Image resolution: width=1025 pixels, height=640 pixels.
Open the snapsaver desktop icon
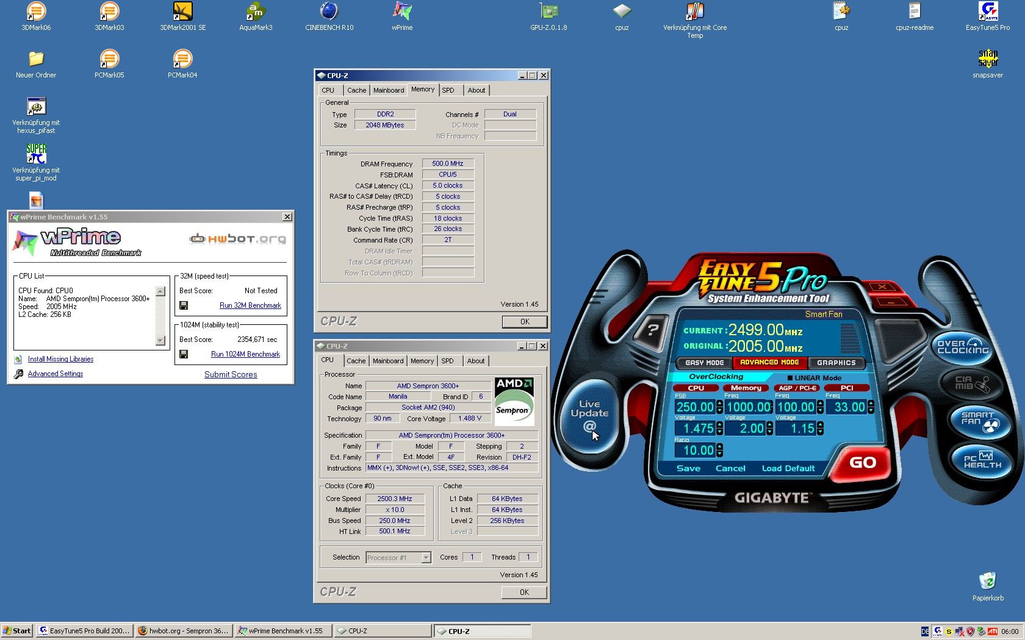click(988, 59)
